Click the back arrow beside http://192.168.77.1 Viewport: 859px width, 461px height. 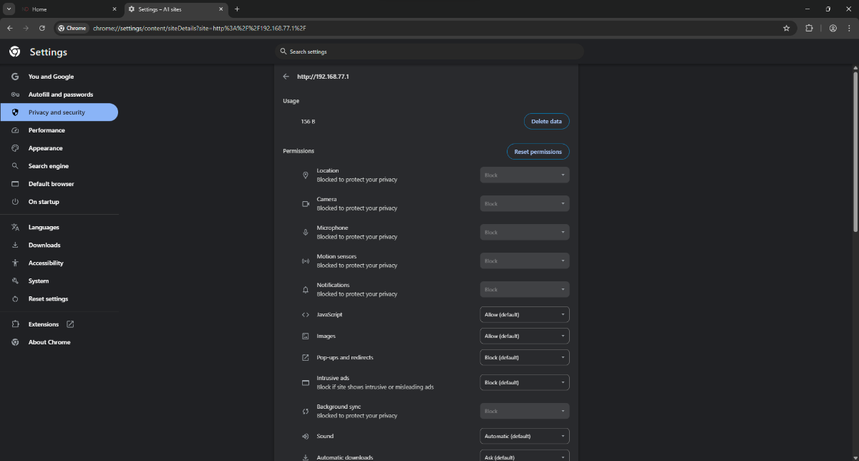point(286,77)
